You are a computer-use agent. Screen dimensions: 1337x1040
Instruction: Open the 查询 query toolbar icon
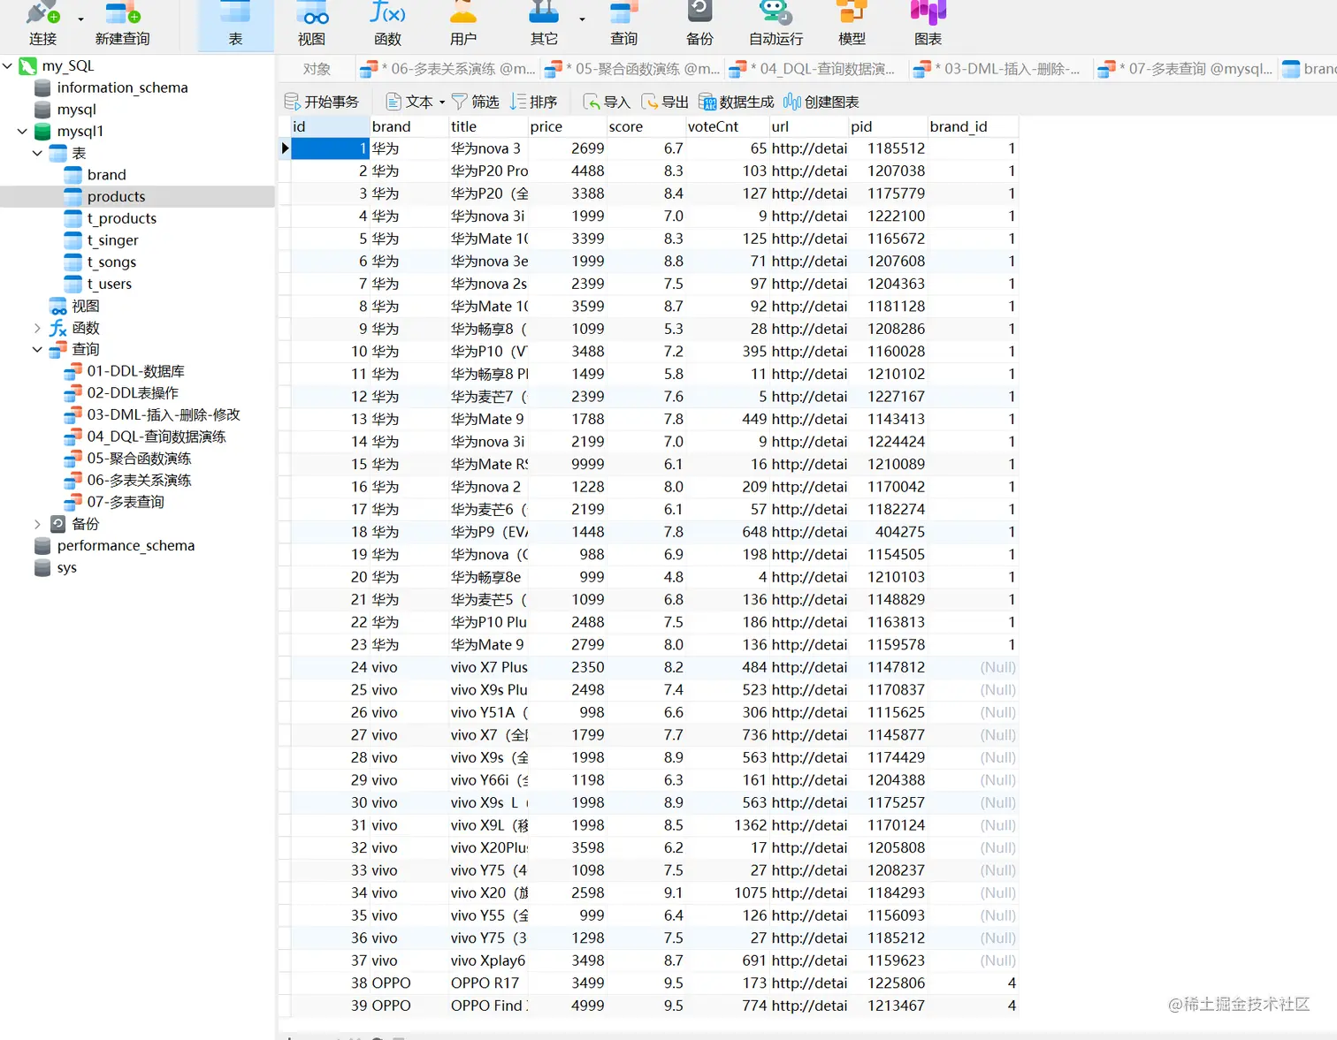pos(624,25)
